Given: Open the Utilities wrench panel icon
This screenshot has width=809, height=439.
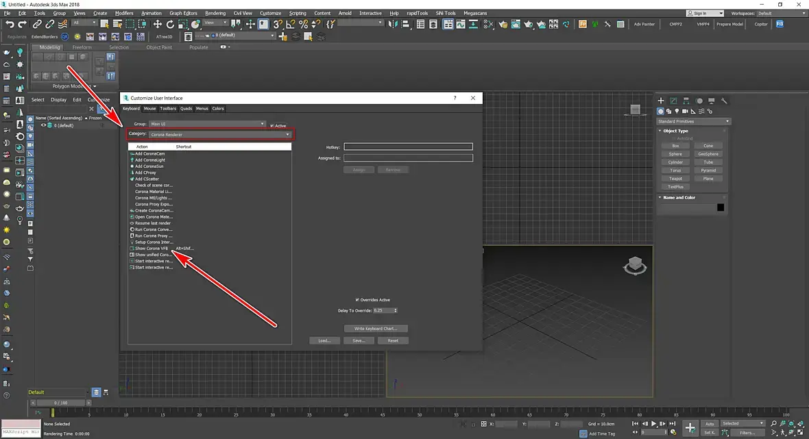Looking at the screenshot, I should [724, 101].
